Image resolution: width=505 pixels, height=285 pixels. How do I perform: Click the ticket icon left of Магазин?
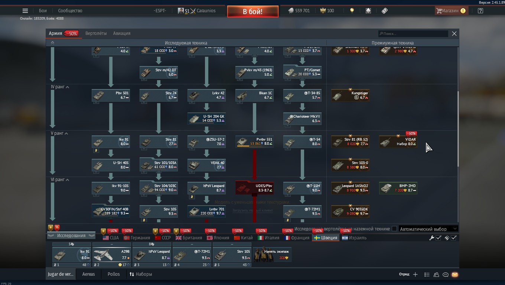[x=385, y=11]
